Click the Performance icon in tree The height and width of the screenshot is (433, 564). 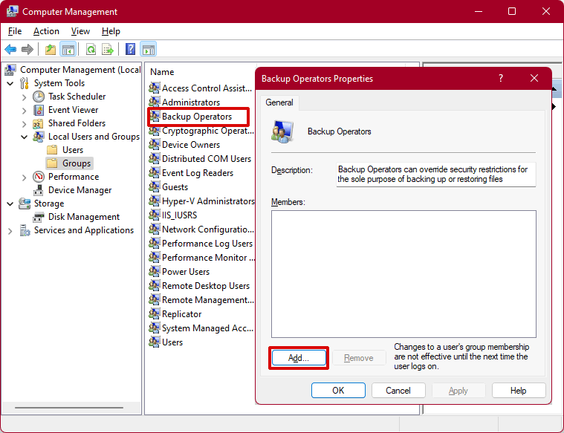(39, 177)
